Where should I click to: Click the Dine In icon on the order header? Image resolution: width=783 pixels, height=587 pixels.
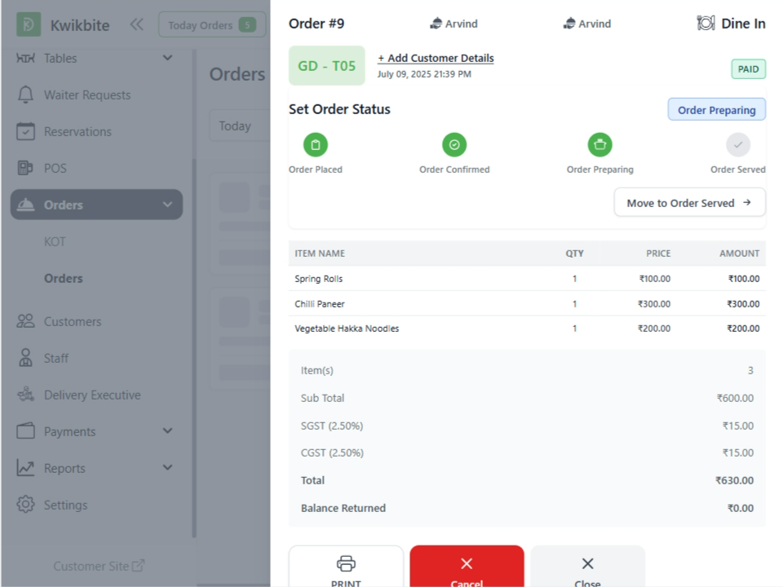pyautogui.click(x=706, y=23)
